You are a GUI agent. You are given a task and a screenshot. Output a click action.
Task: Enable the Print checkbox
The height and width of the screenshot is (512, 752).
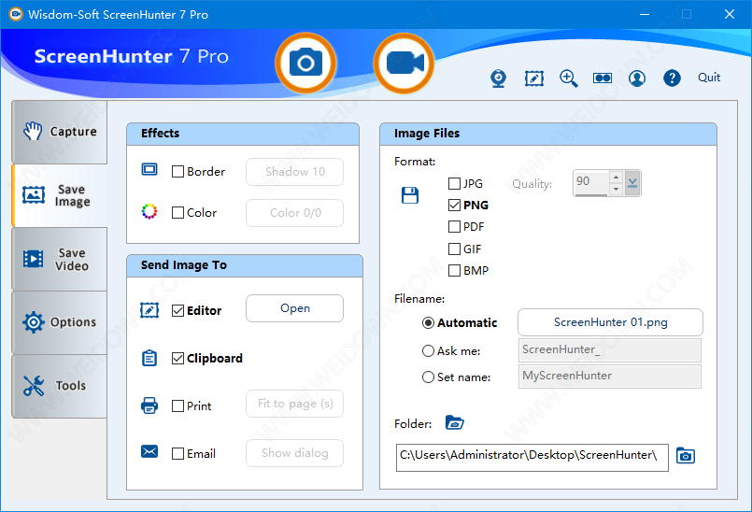(x=177, y=405)
